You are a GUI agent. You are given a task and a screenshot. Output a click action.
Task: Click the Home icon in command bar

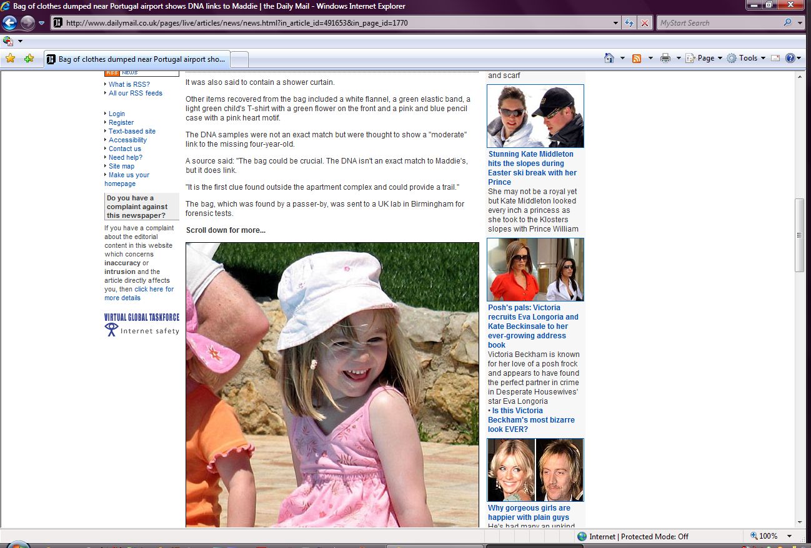click(609, 58)
